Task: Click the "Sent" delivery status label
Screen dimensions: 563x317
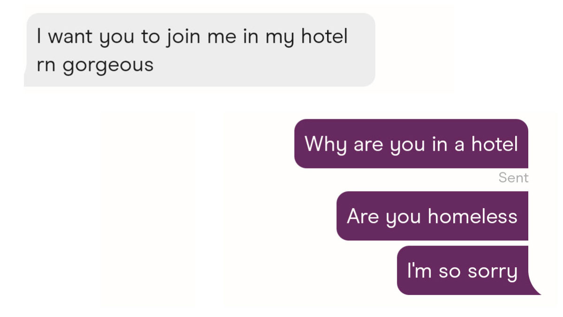Action: tap(513, 178)
